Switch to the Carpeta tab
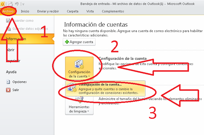The image size is (204, 135). point(72,11)
